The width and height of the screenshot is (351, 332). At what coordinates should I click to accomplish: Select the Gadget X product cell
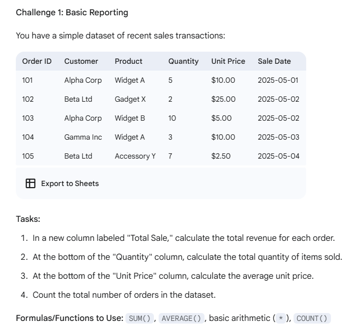(130, 99)
